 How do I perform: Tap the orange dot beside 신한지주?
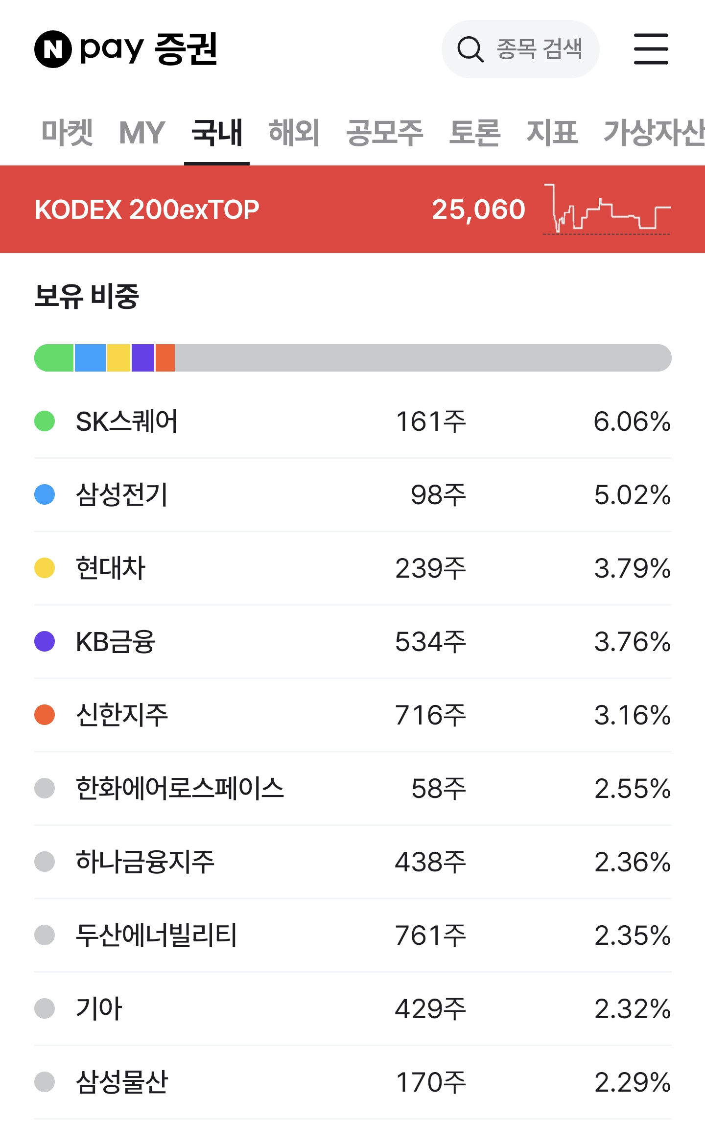[x=45, y=715]
